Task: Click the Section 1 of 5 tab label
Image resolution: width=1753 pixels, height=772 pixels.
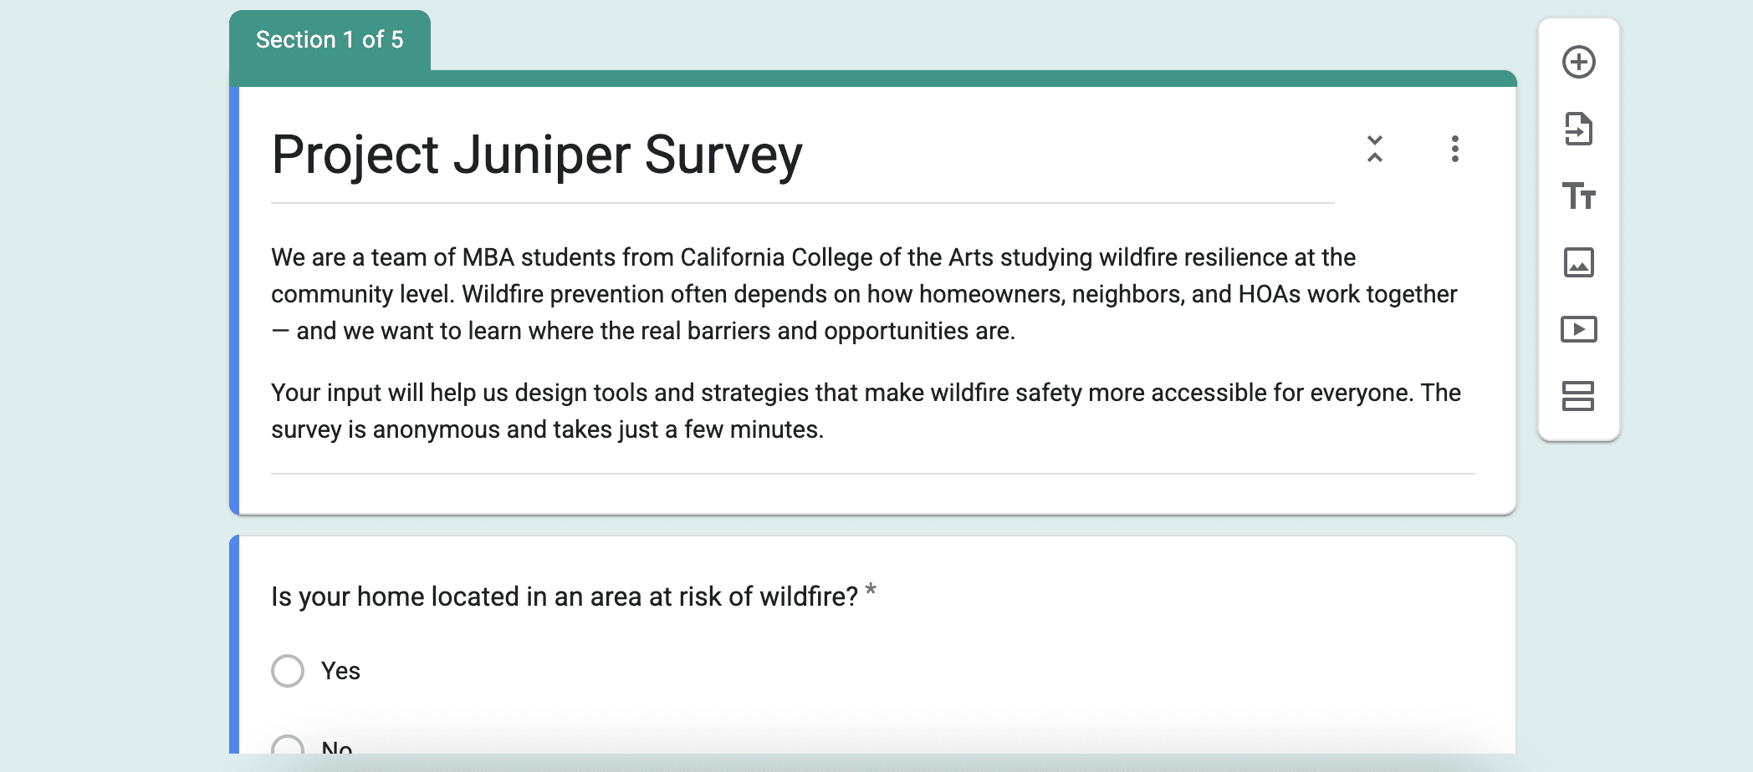Action: (330, 40)
